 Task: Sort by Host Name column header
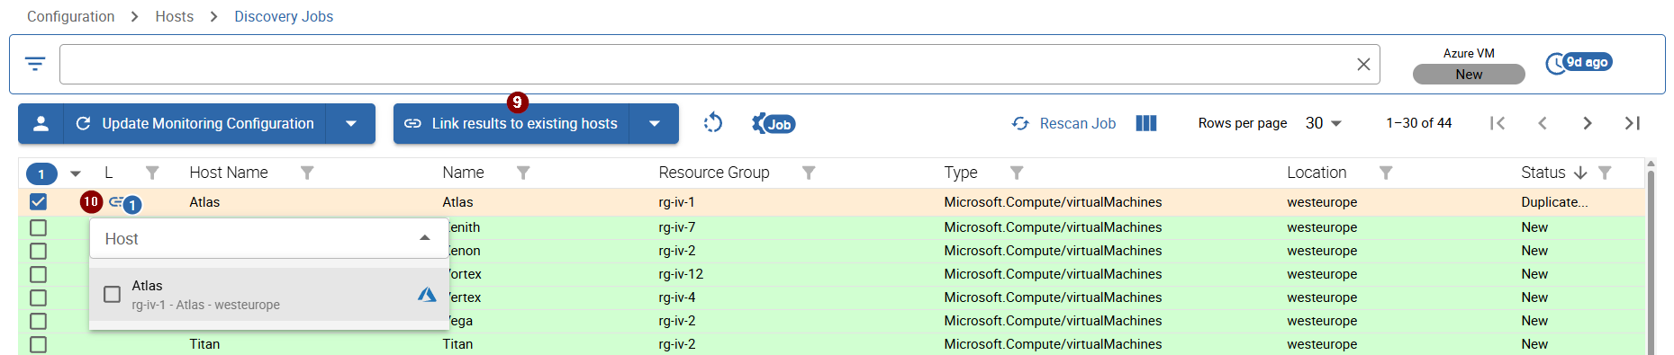click(229, 173)
